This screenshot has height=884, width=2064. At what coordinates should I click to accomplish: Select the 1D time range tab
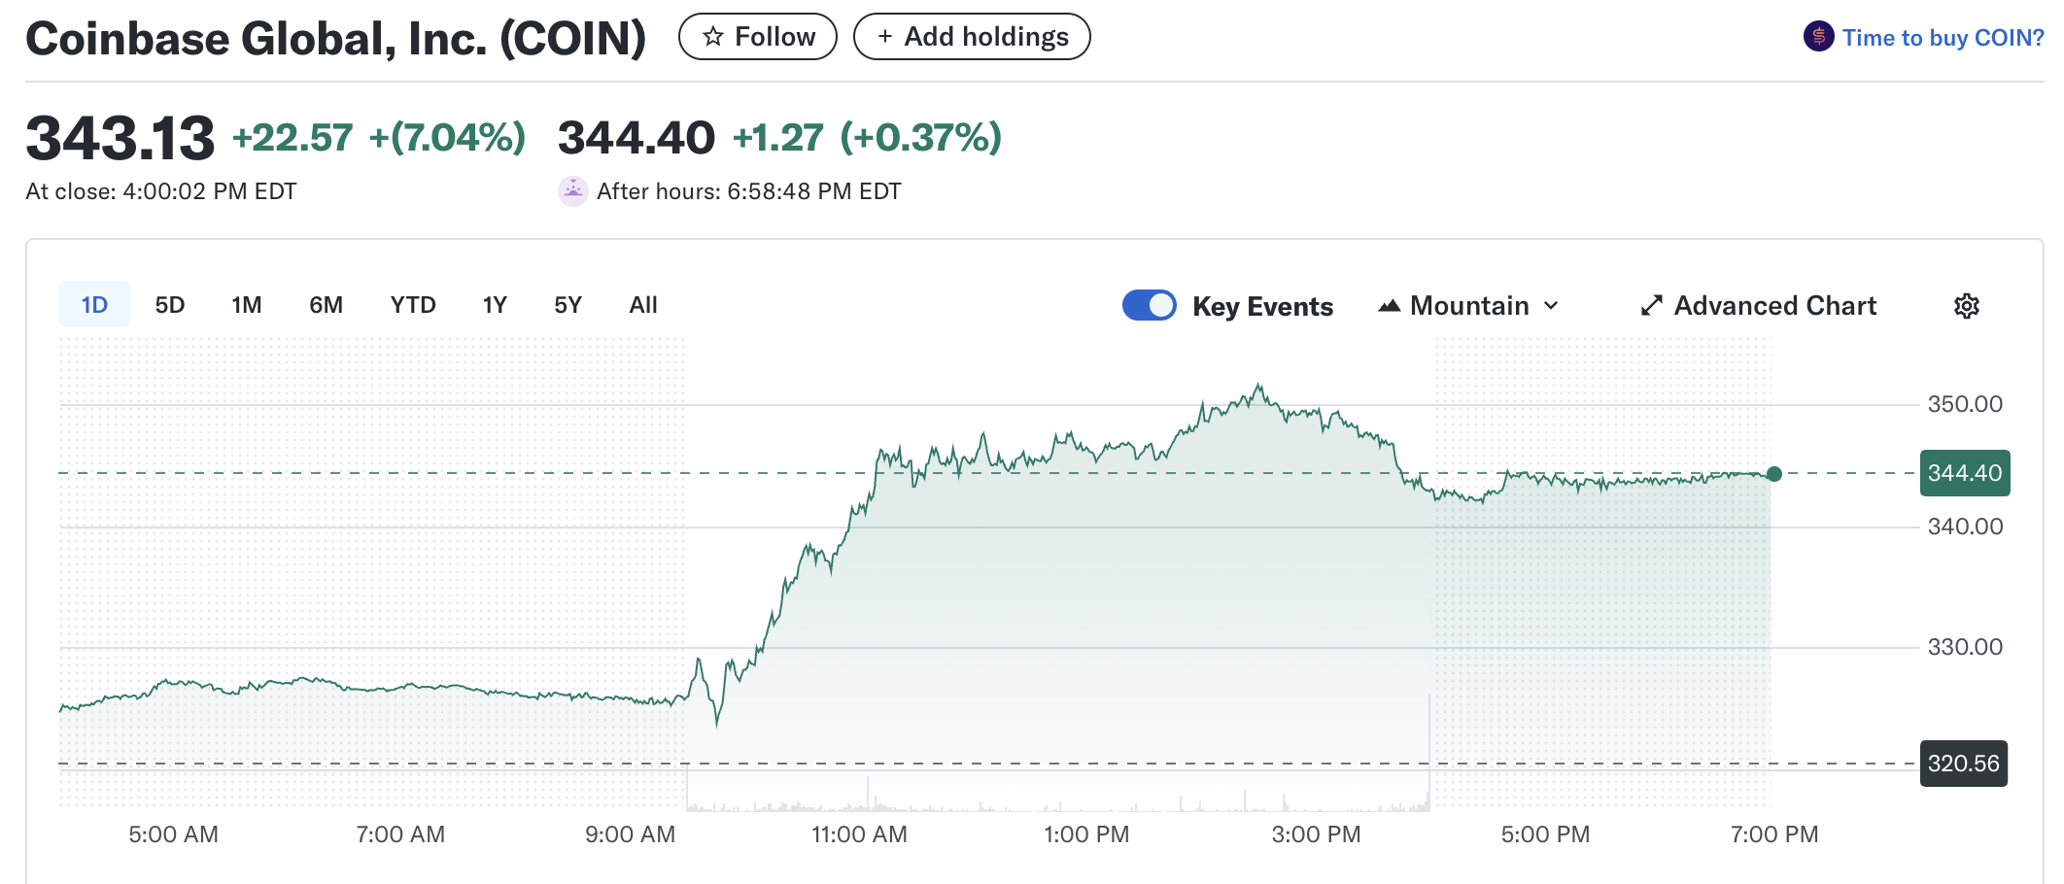click(x=94, y=305)
